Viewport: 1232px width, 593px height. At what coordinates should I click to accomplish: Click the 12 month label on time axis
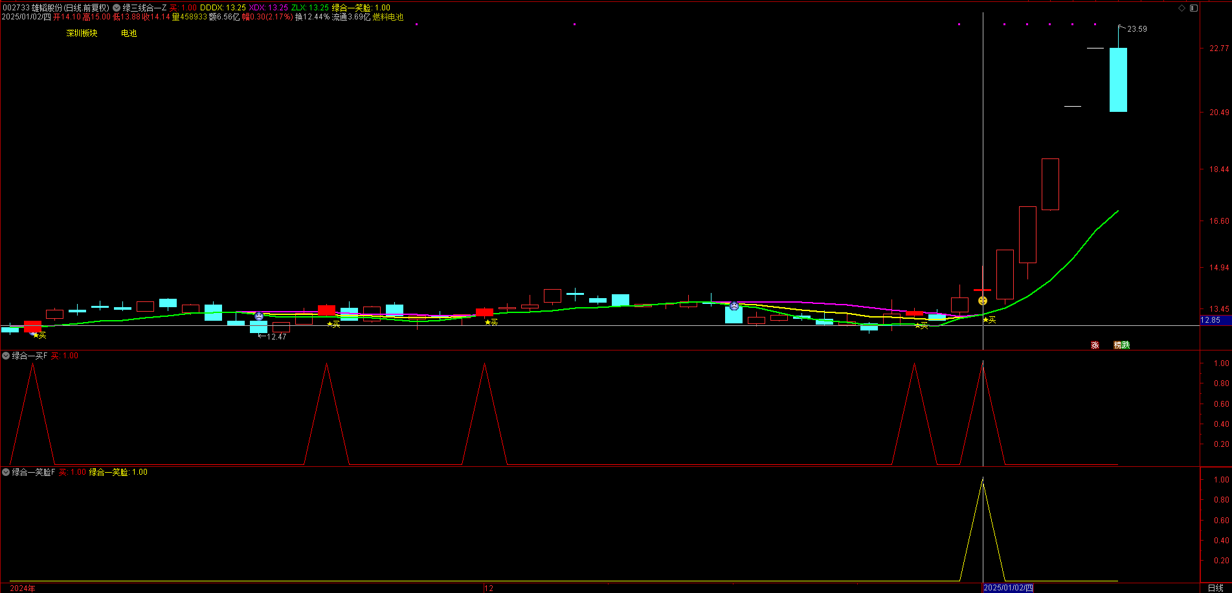(x=489, y=588)
